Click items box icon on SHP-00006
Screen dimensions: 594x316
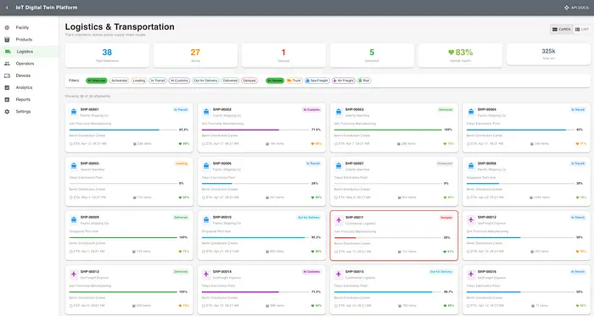pos(267,197)
